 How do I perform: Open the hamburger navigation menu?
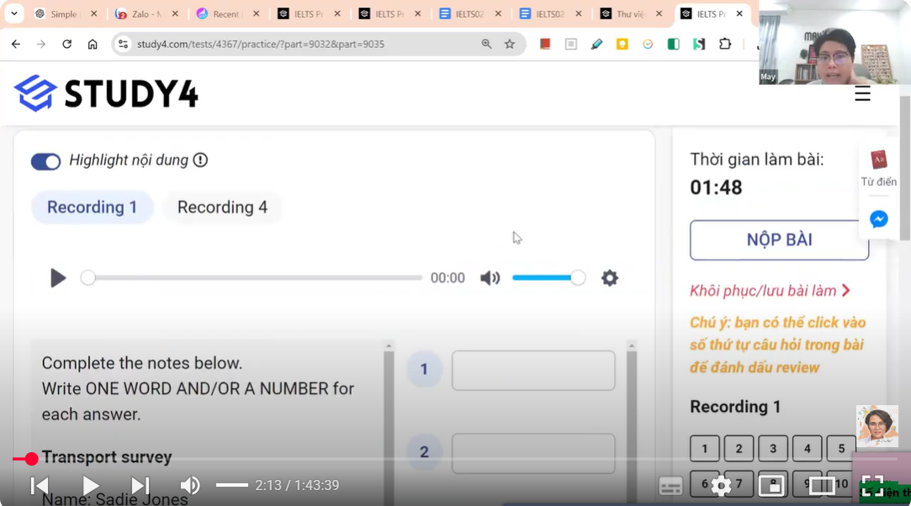click(862, 93)
